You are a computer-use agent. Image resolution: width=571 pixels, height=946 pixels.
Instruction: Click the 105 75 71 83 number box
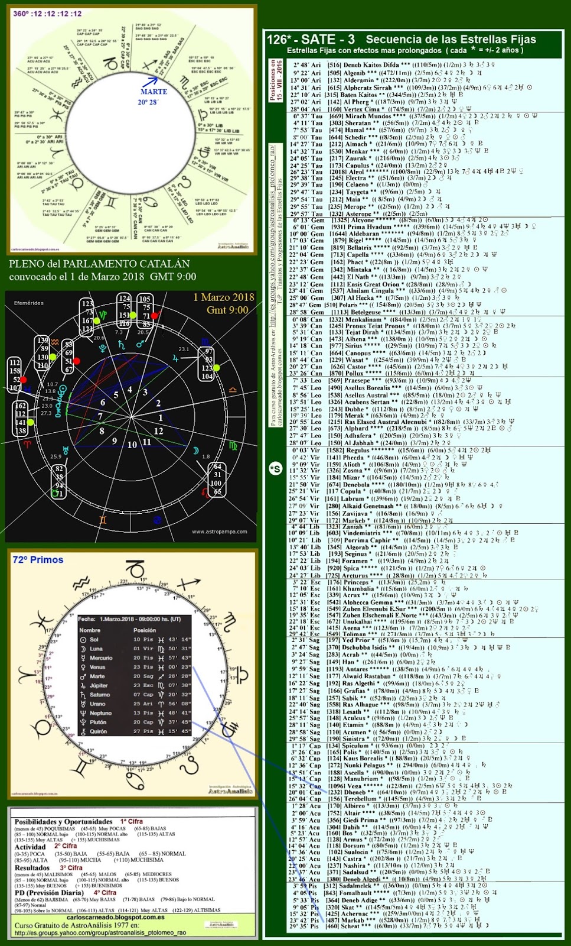(144, 312)
